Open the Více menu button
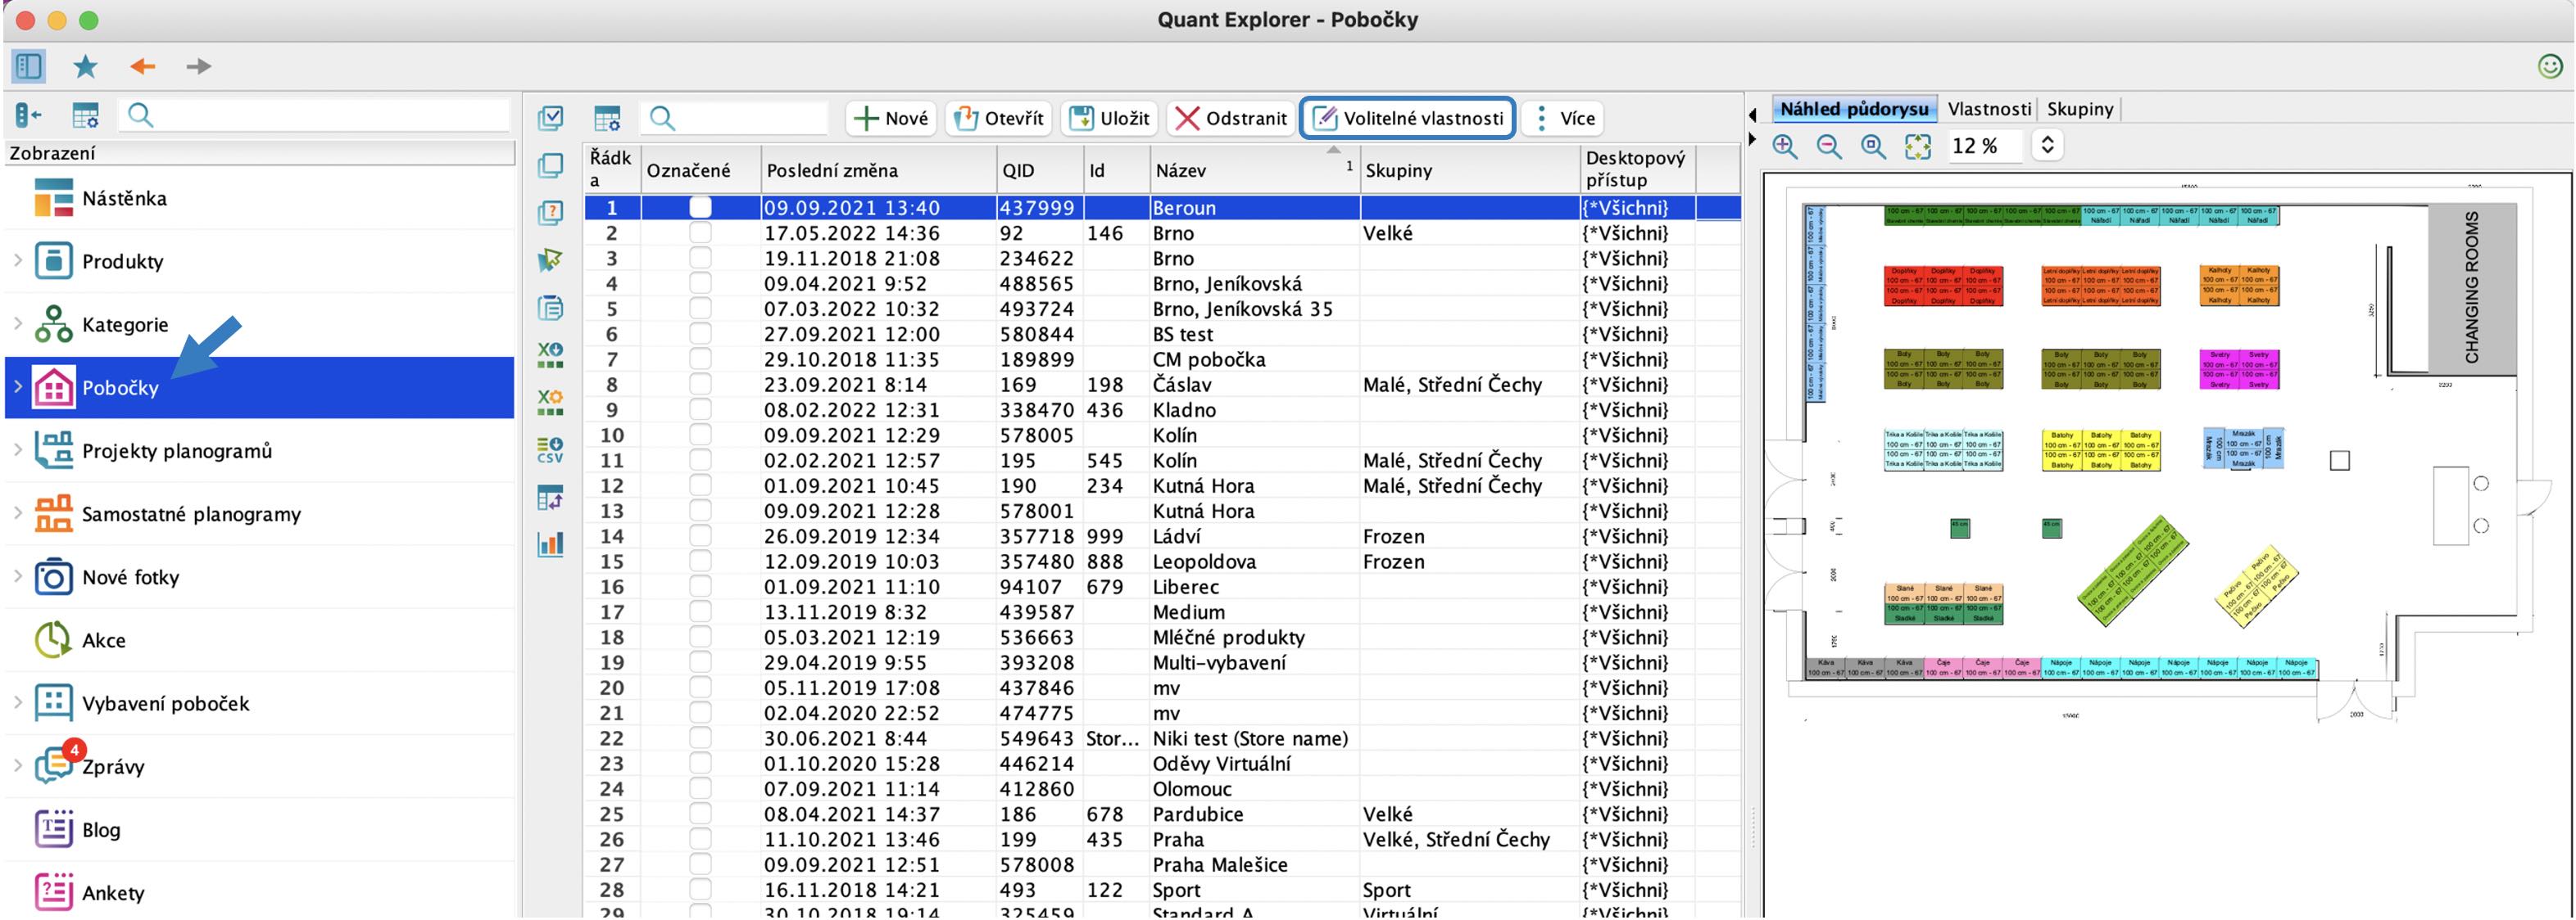 pyautogui.click(x=1563, y=118)
